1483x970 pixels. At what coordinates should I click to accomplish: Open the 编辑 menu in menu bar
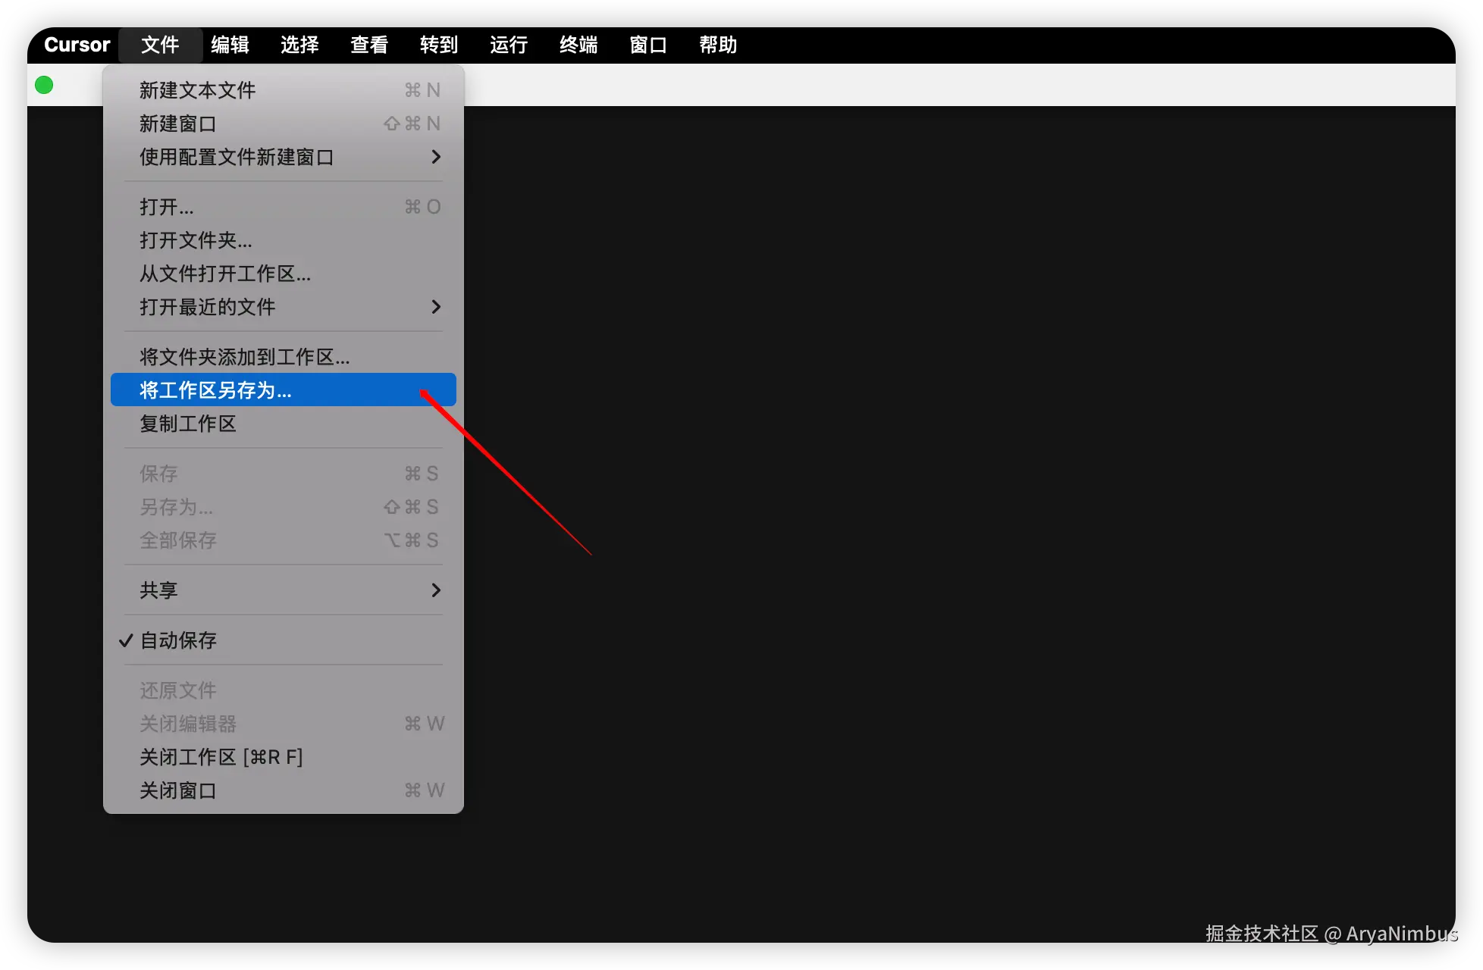tap(230, 45)
